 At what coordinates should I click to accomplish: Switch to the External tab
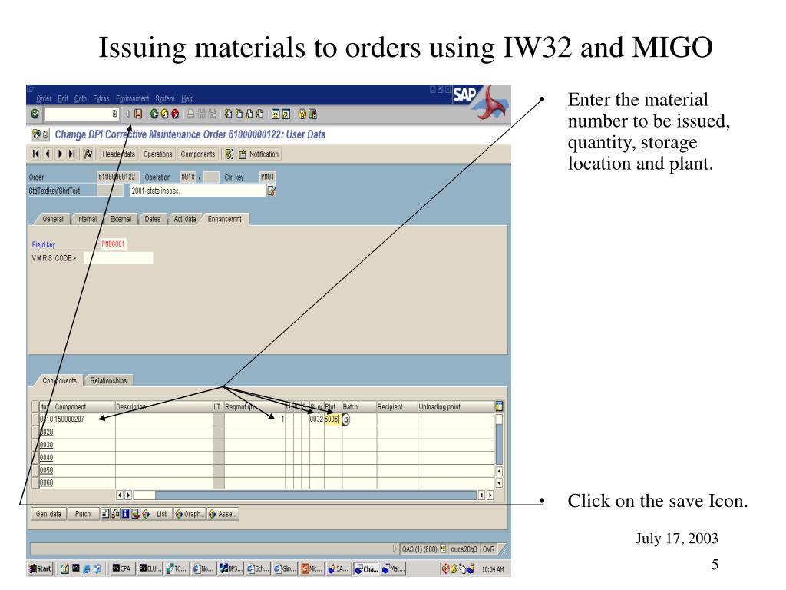pos(121,219)
